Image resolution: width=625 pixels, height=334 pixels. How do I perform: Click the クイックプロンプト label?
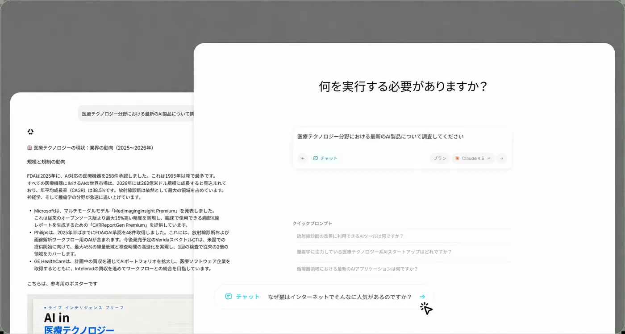[312, 223]
